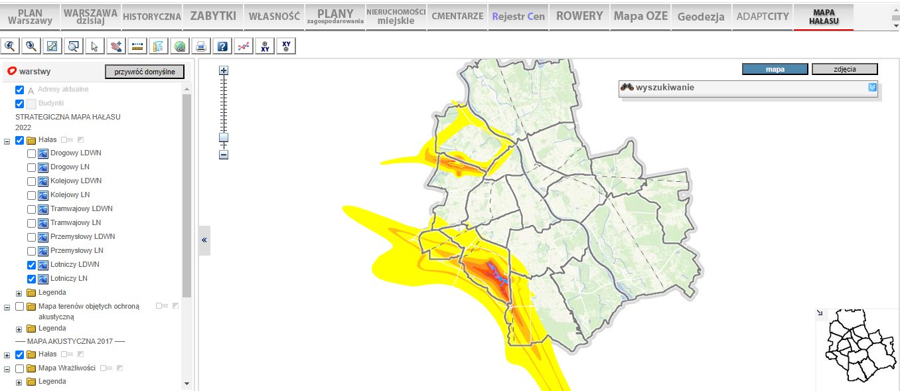Open the PLAN Warszawy tab
Viewport: 900px width, 391px height.
[31, 17]
